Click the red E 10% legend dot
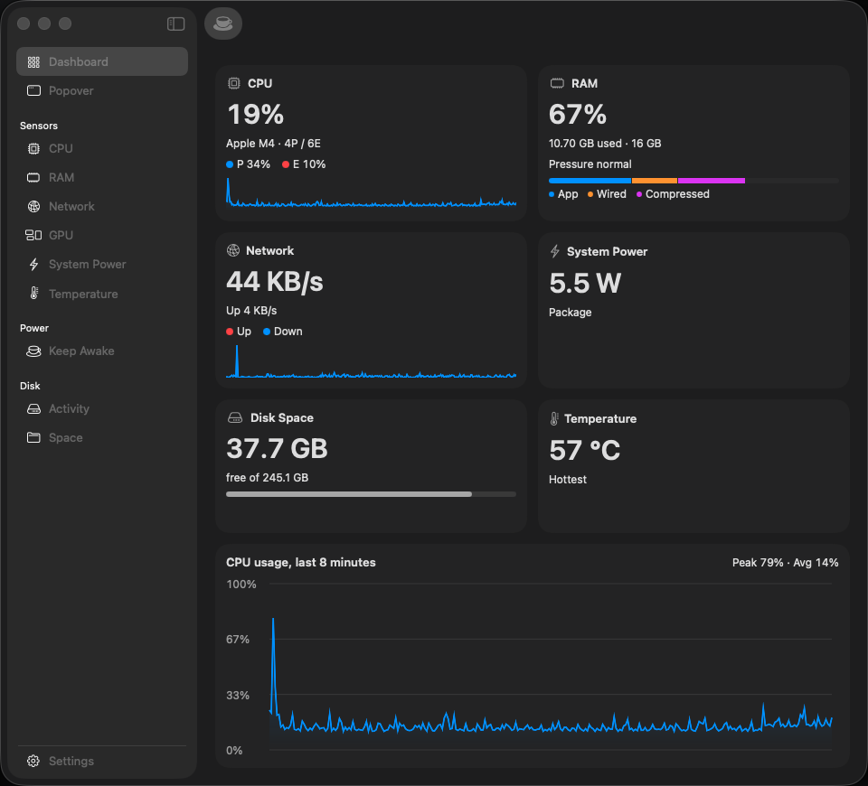The height and width of the screenshot is (786, 868). (x=286, y=164)
